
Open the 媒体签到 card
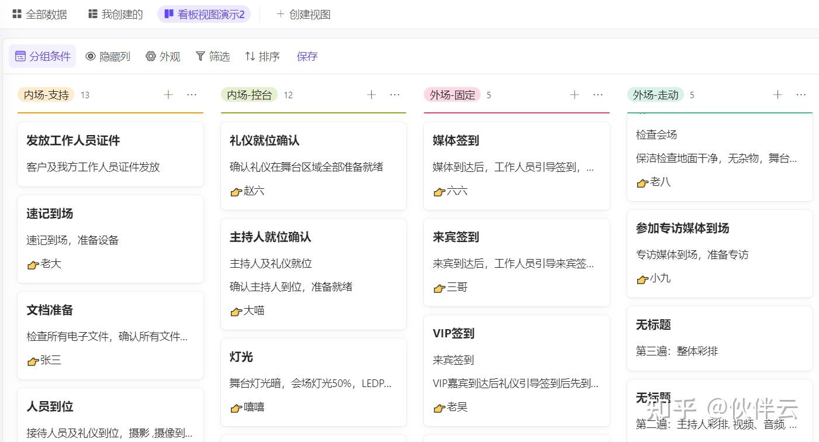pos(517,165)
